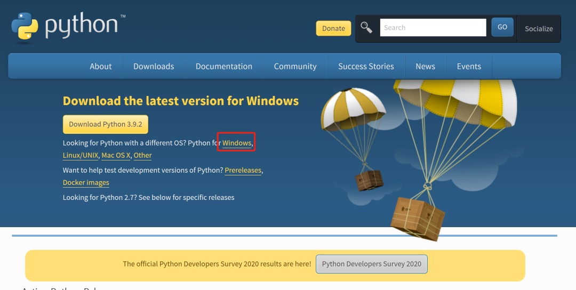576x290 pixels.
Task: Open the Linux/UNIX download link
Action: (x=80, y=155)
